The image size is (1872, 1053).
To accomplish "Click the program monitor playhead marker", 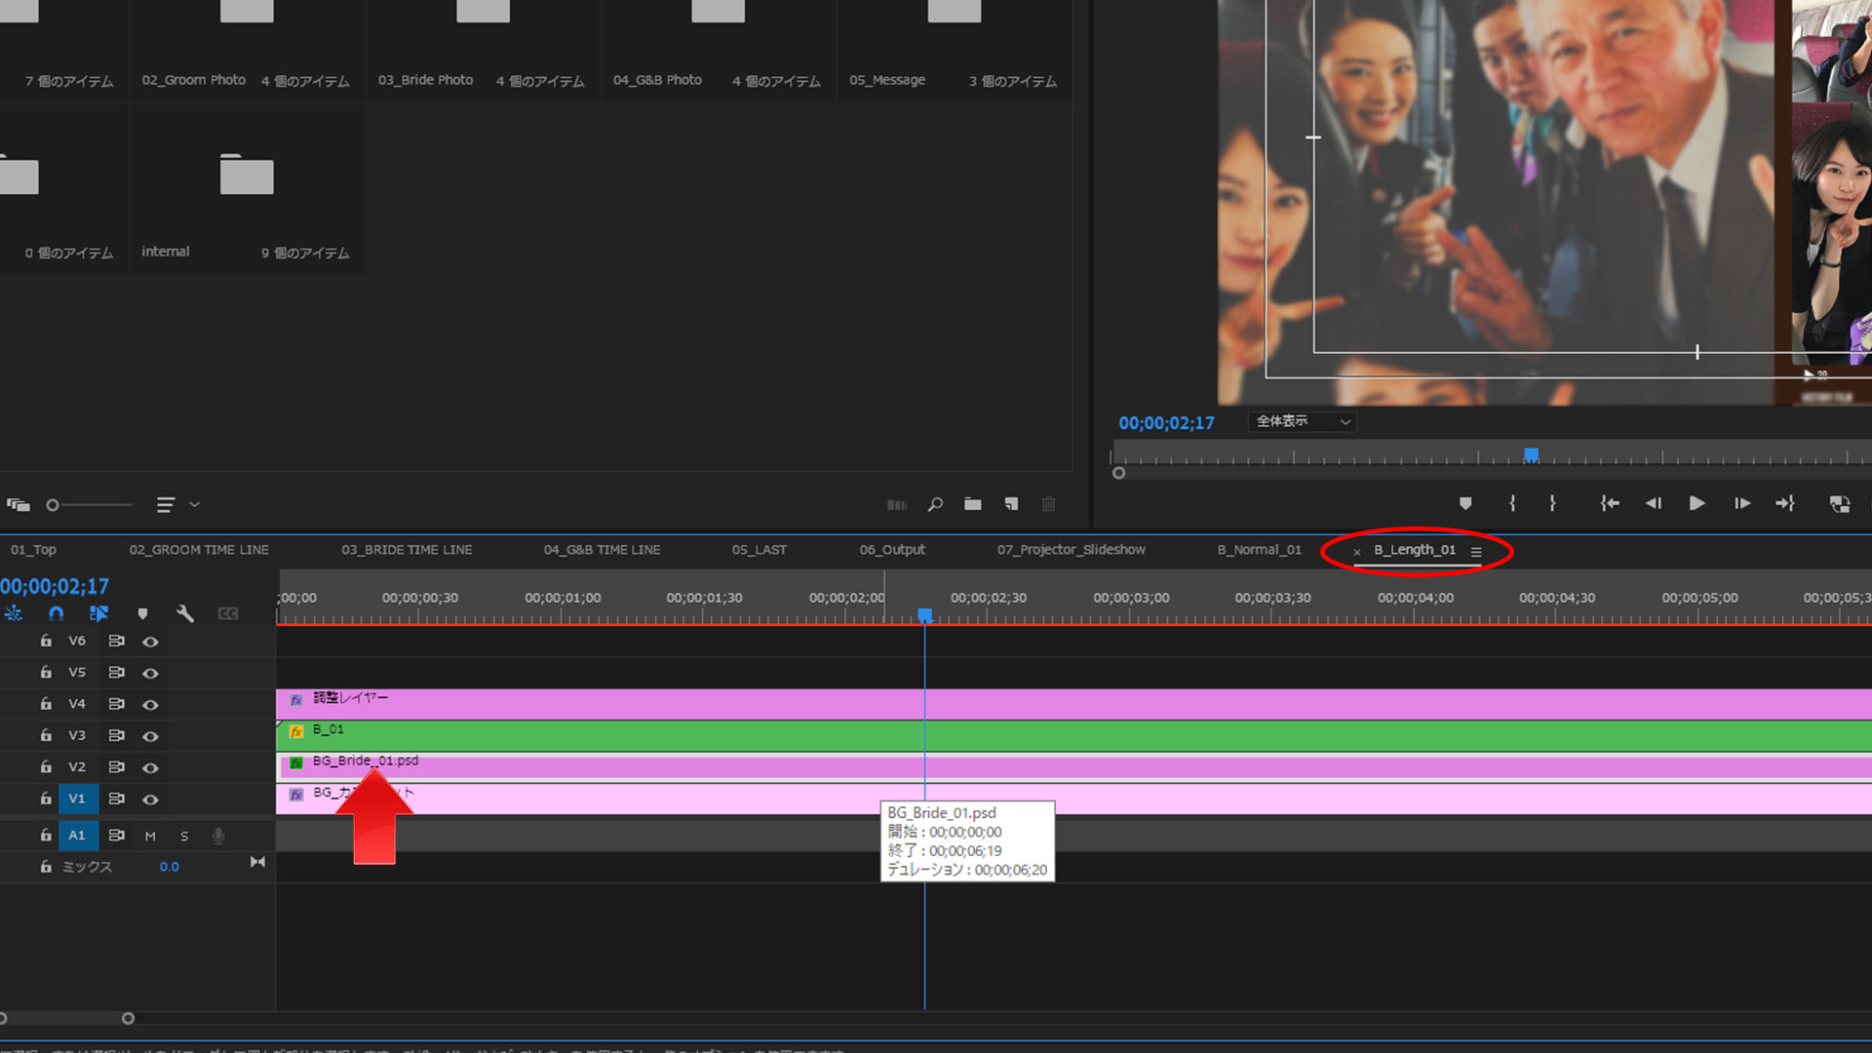I will pyautogui.click(x=1532, y=455).
